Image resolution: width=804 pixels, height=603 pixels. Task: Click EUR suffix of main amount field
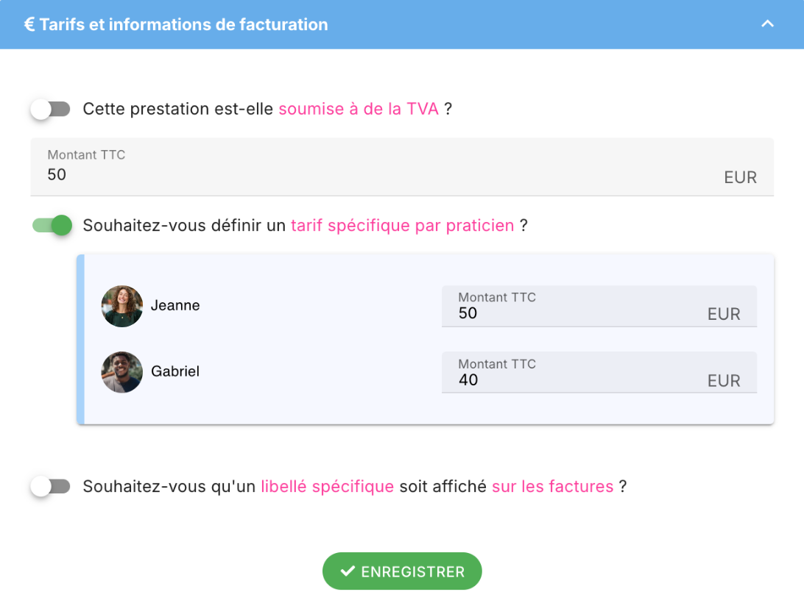tap(740, 177)
